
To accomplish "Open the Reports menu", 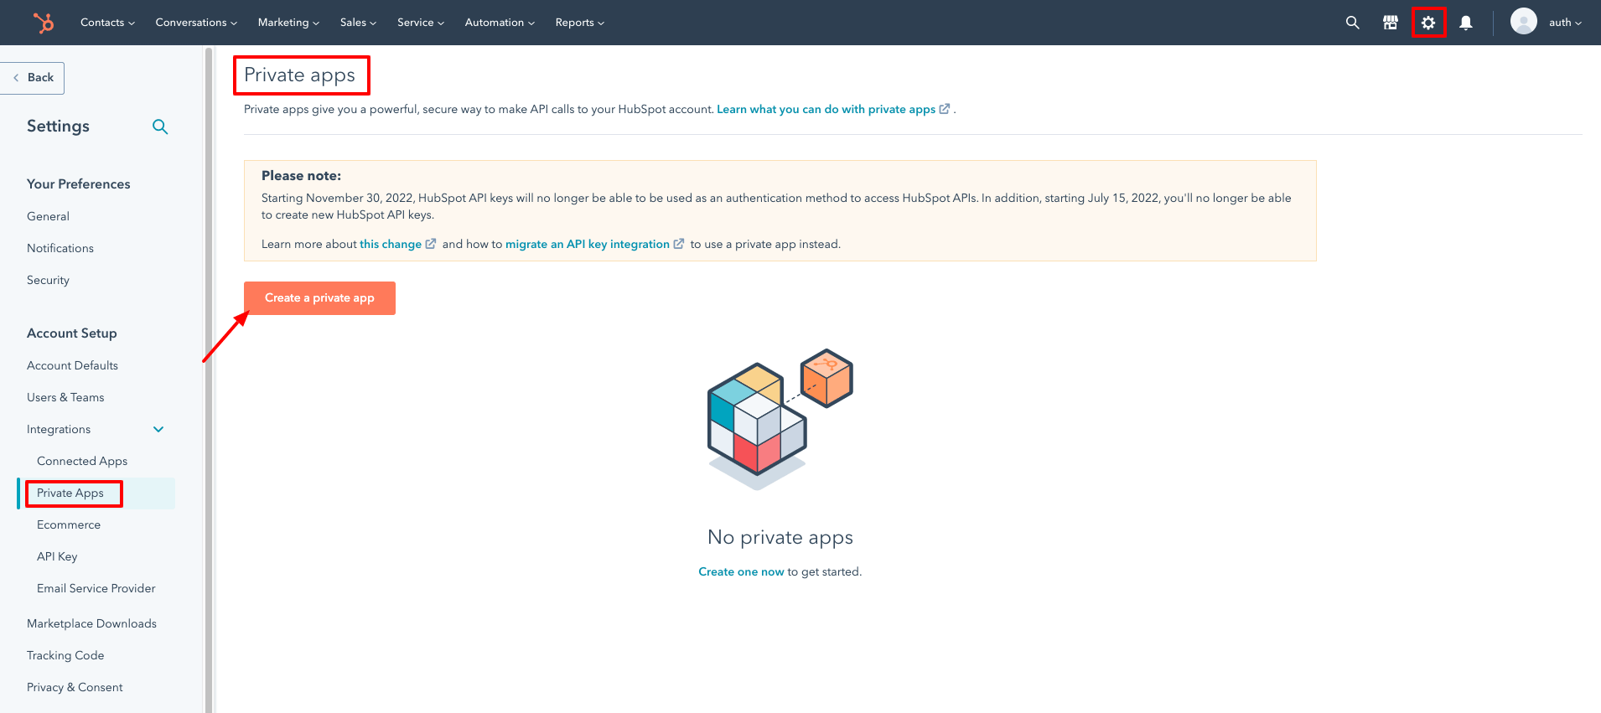I will click(579, 23).
